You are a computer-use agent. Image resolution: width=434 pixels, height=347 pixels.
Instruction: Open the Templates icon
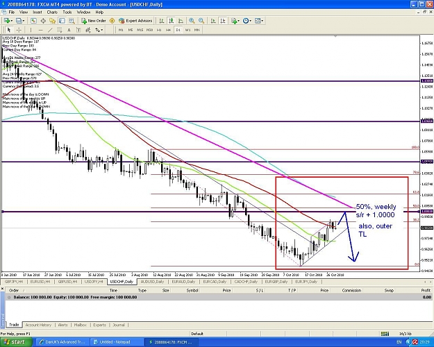(258, 21)
